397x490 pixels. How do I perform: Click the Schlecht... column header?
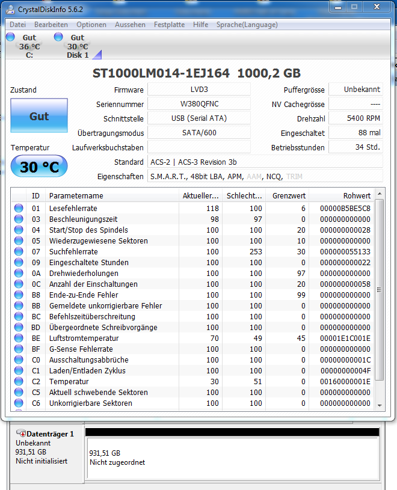244,195
